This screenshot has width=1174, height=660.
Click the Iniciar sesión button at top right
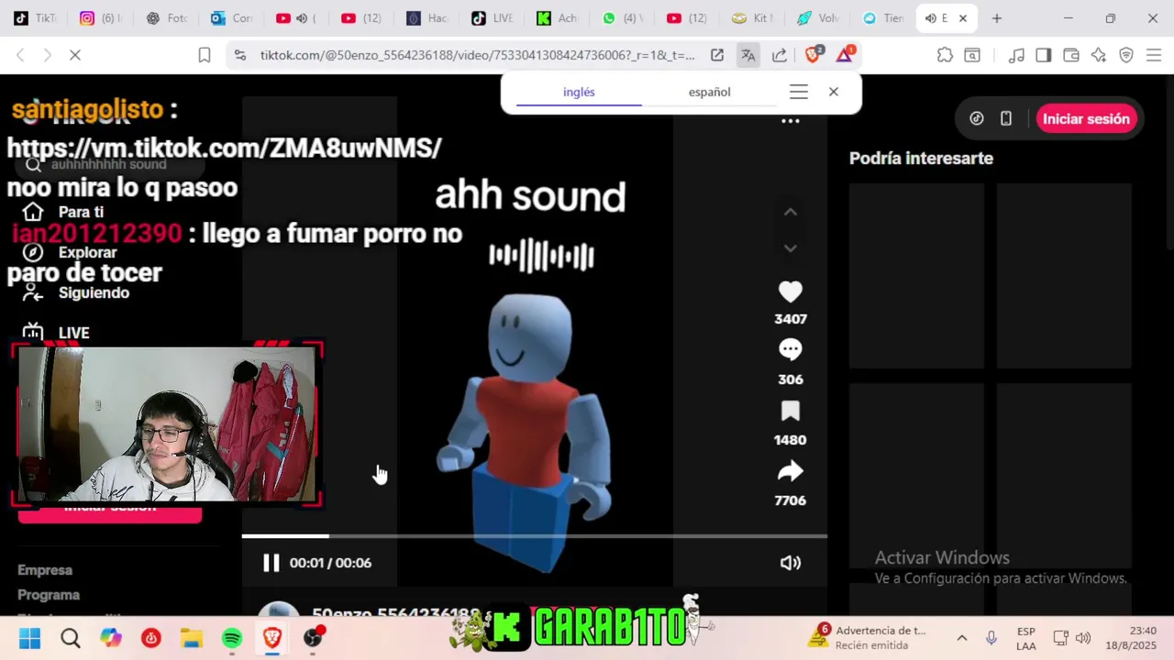[x=1086, y=119]
